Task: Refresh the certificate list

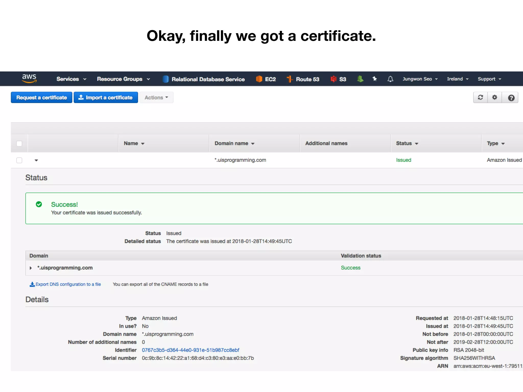Action: point(480,97)
